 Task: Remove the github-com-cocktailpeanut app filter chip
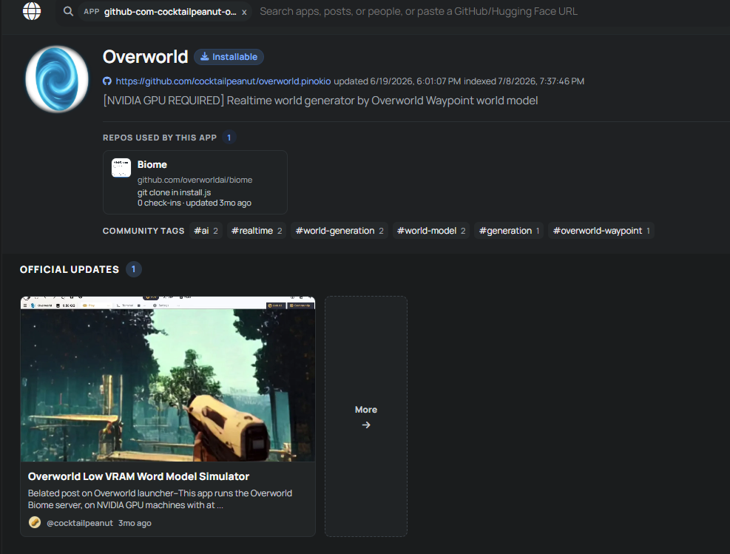pyautogui.click(x=244, y=12)
